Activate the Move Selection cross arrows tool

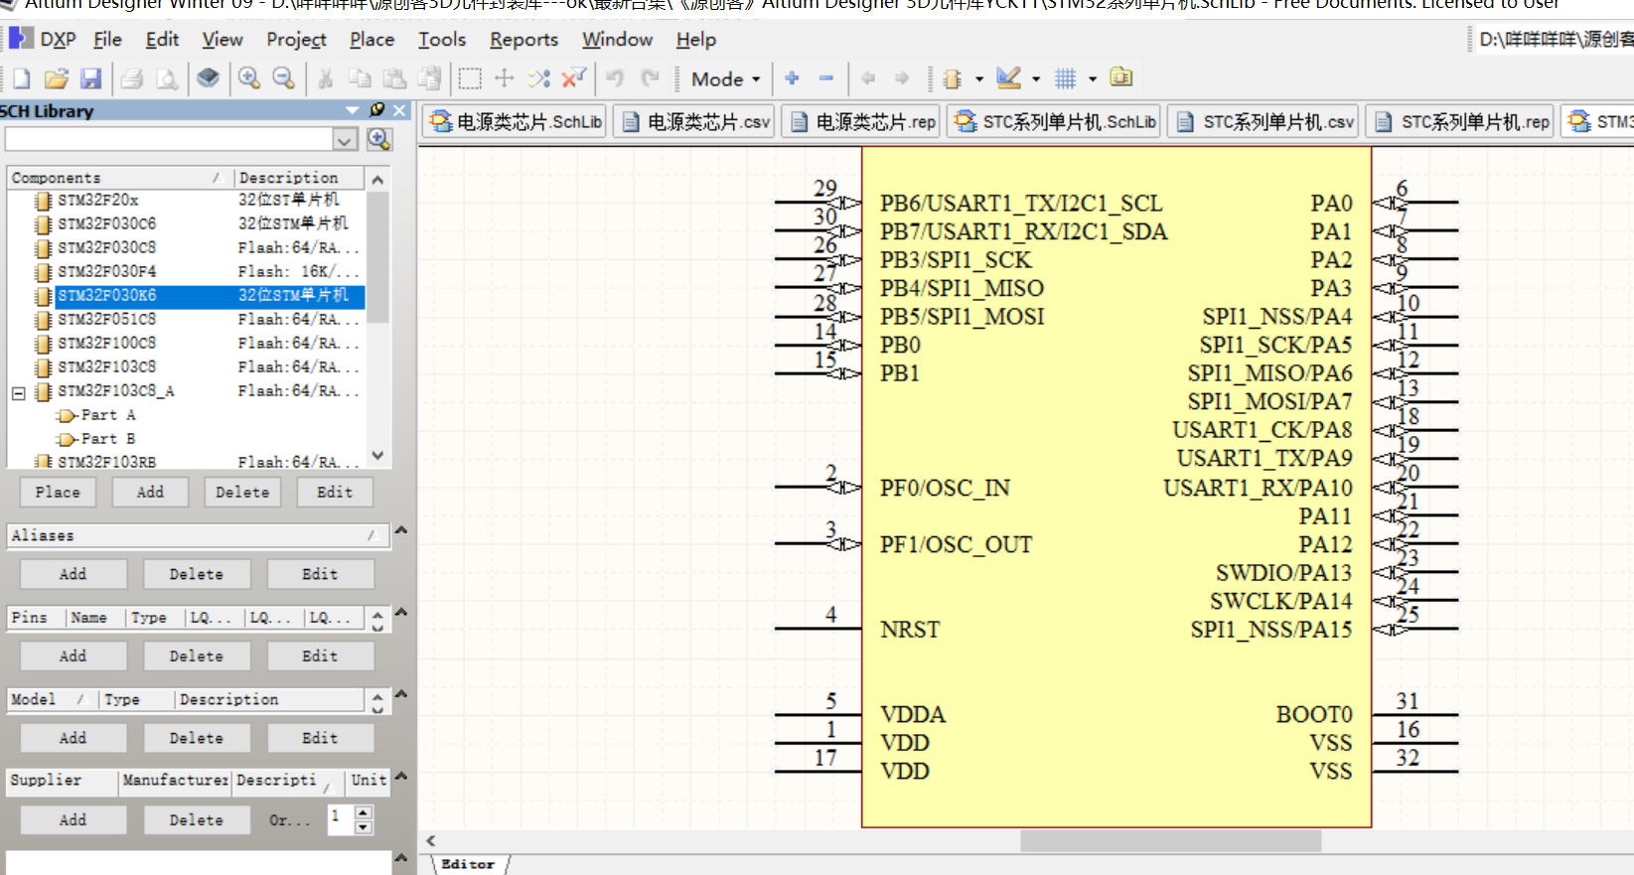pyautogui.click(x=505, y=78)
